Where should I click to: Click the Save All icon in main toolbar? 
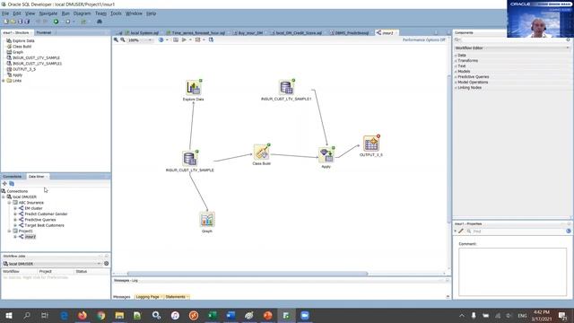pyautogui.click(x=27, y=22)
